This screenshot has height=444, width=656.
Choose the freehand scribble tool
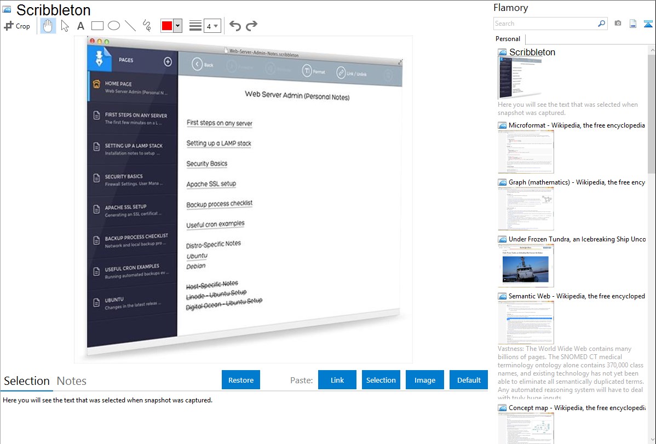147,26
